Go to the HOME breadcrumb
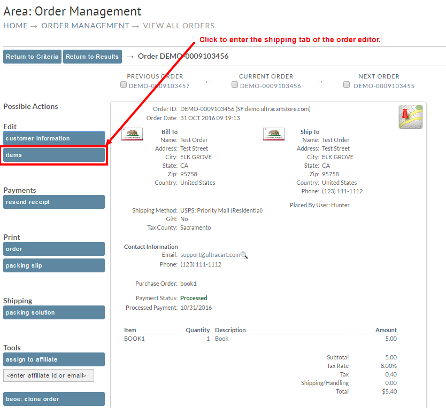 (16, 26)
